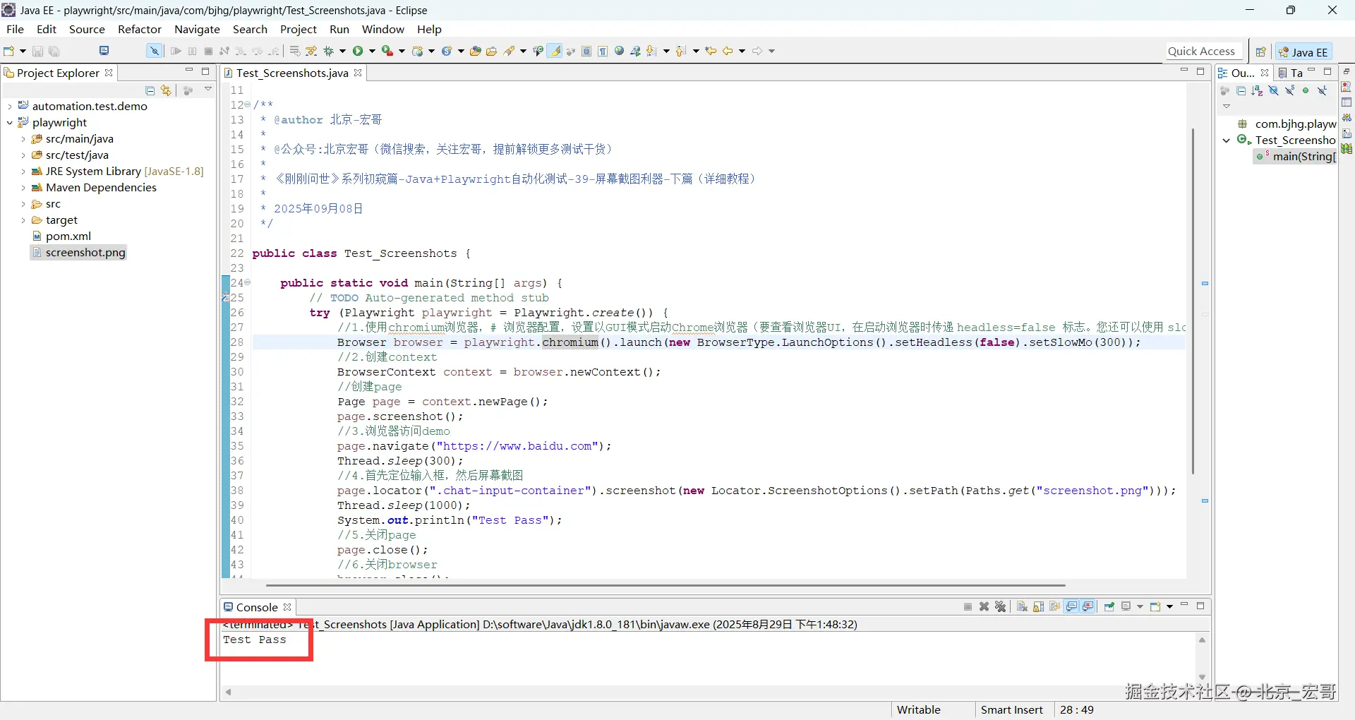Screen dimensions: 1355x720
Task: Select main(String[]) method in Outline
Action: (1296, 157)
